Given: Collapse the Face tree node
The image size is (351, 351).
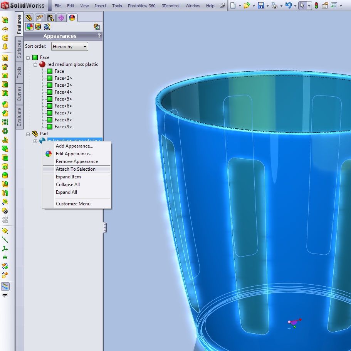Looking at the screenshot, I should 28,57.
